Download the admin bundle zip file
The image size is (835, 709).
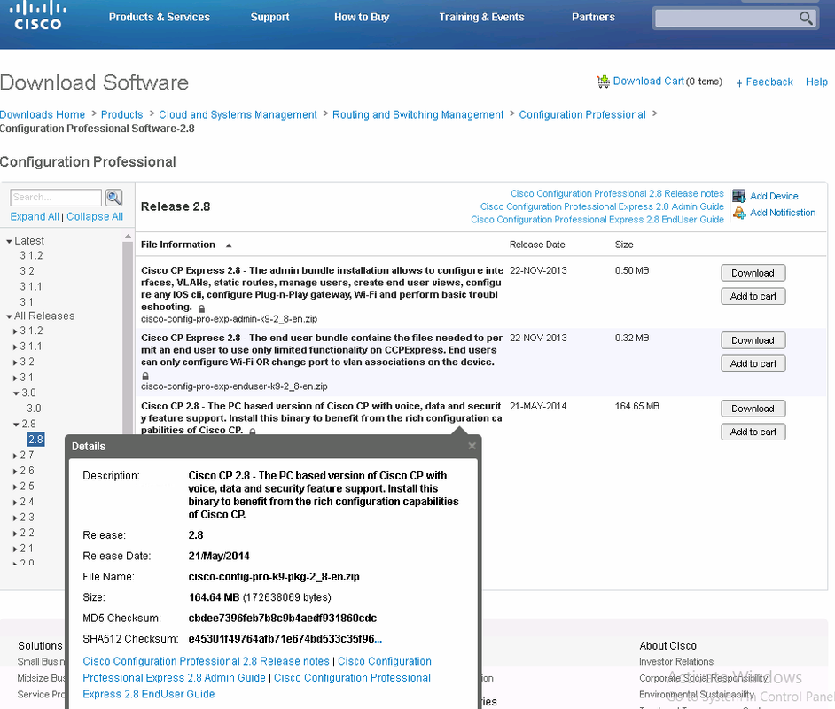tap(753, 273)
